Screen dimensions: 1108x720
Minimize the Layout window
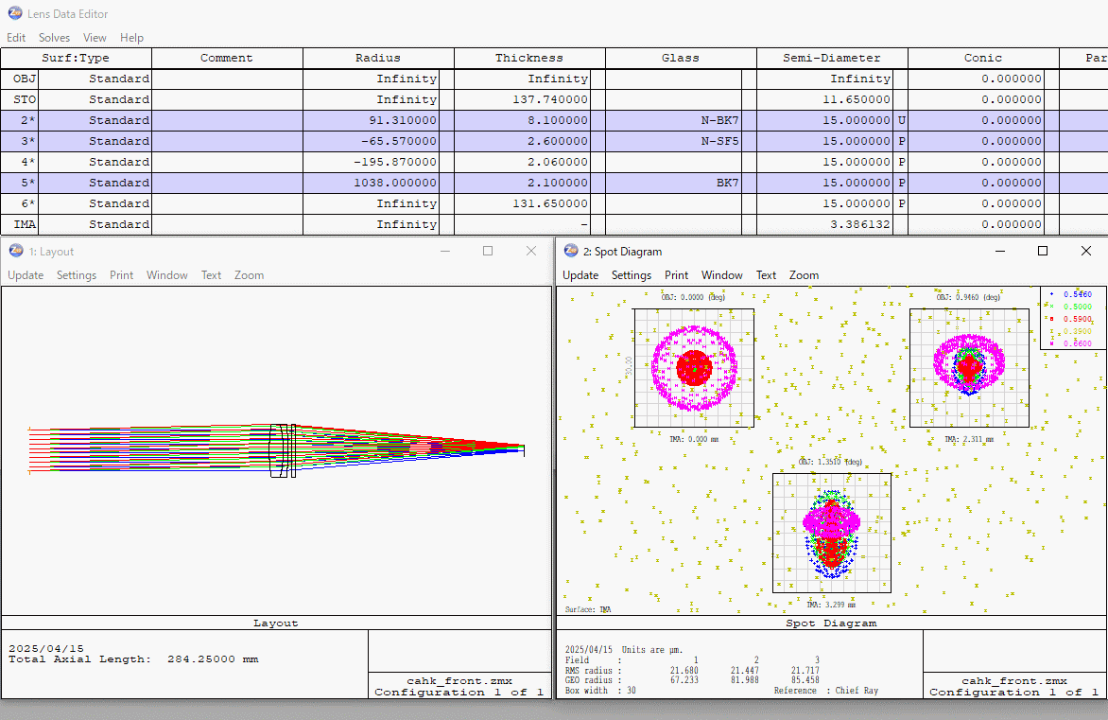445,251
